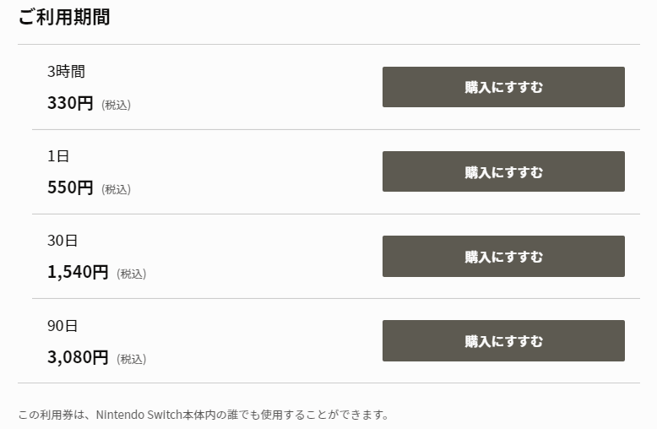Screen dimensions: 657x429
Task: Click the ご利用期間 heading
Action: (x=64, y=17)
